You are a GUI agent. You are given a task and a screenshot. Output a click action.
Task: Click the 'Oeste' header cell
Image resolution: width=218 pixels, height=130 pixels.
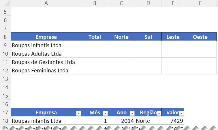click(200, 37)
